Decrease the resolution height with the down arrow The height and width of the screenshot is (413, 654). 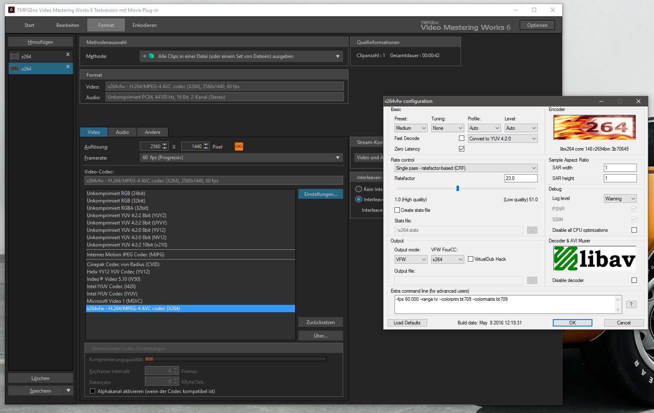(206, 148)
